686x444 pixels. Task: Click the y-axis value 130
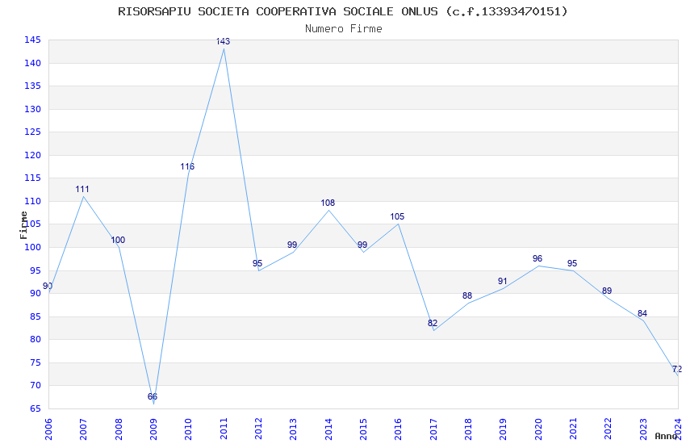coord(33,109)
